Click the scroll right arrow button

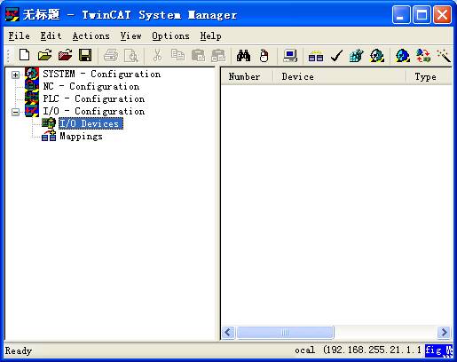coord(444,332)
